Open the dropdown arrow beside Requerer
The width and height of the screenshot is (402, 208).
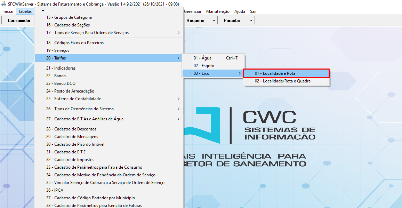click(x=214, y=21)
